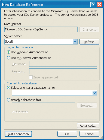Click the Logical name input field
The image size is (104, 140).
click(54, 117)
